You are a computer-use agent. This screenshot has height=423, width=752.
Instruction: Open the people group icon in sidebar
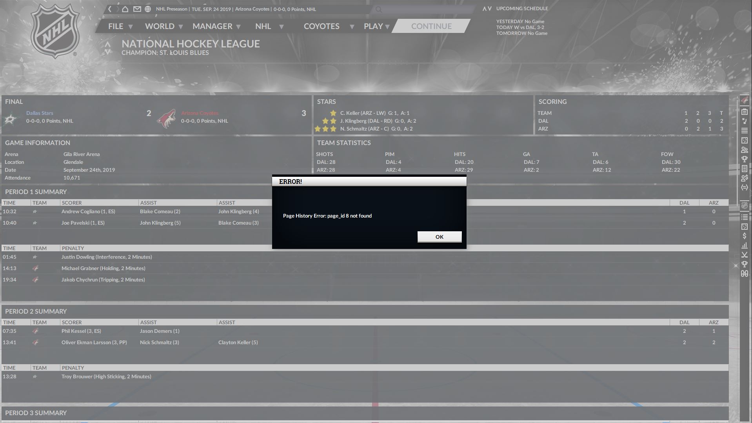[x=744, y=150]
